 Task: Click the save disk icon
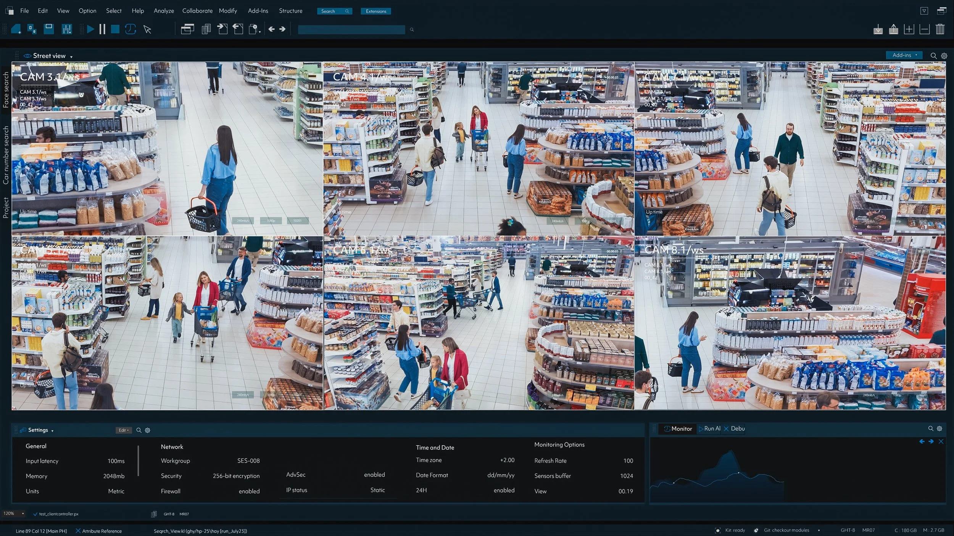[49, 29]
